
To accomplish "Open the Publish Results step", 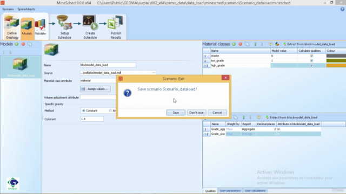I will click(116, 27).
